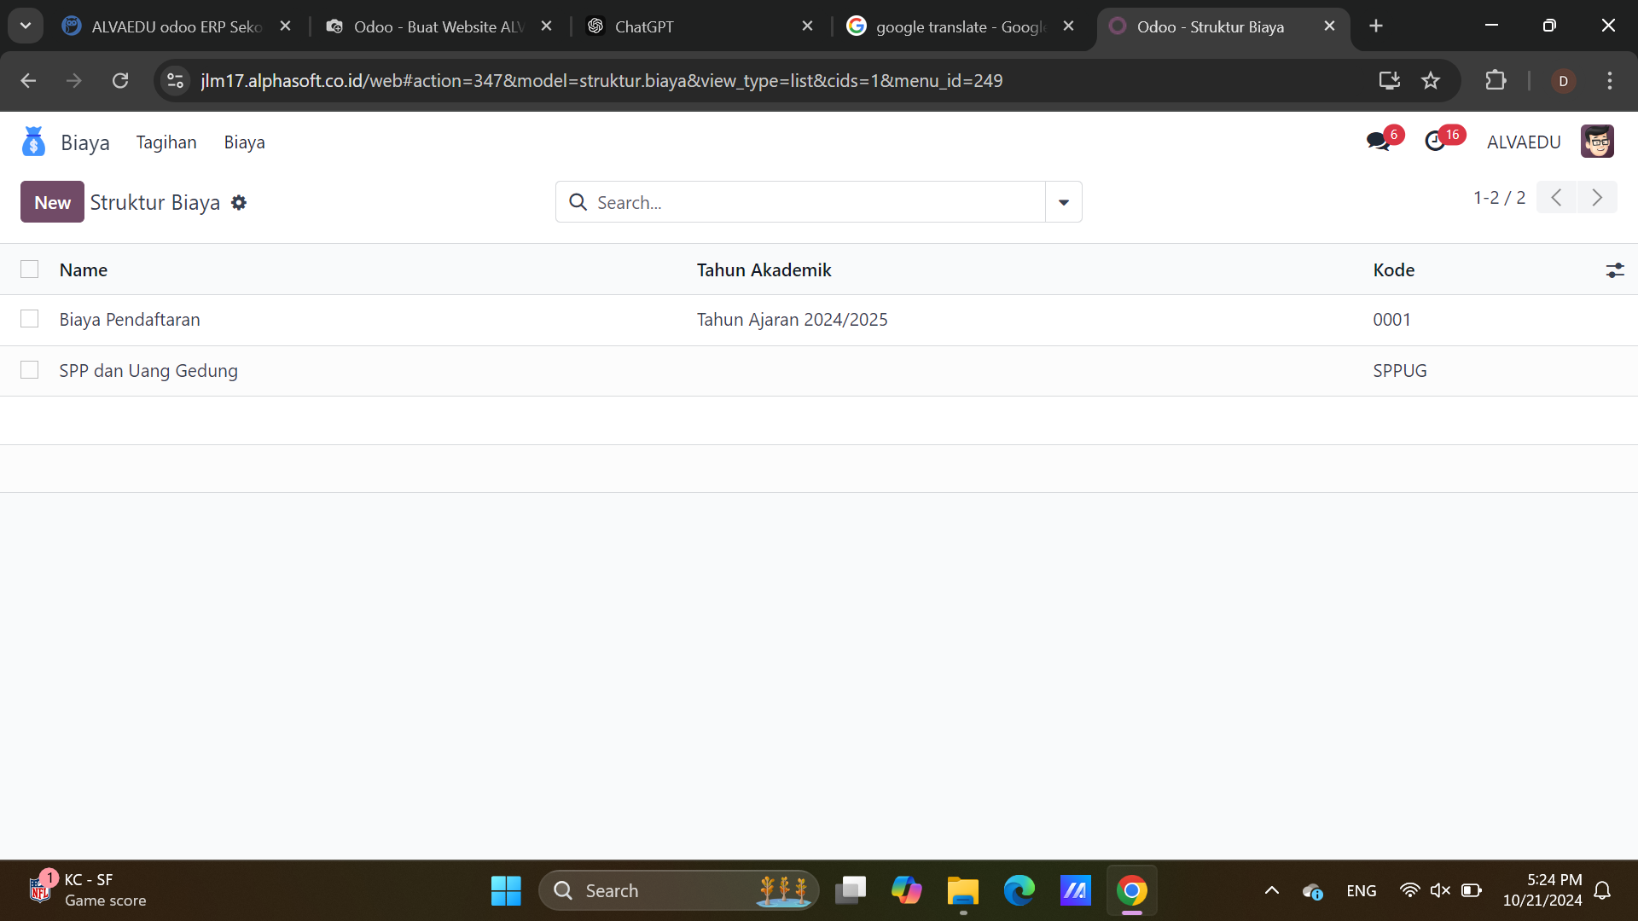The image size is (1638, 921).
Task: Go to the next page arrow
Action: (x=1597, y=198)
